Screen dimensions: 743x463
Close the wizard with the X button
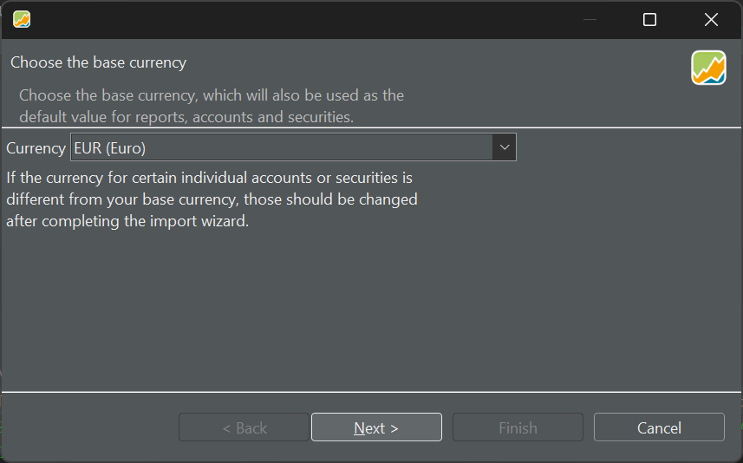point(711,19)
